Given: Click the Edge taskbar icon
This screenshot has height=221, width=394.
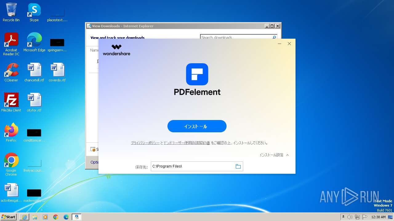Looking at the screenshot, I should [x=66, y=217].
